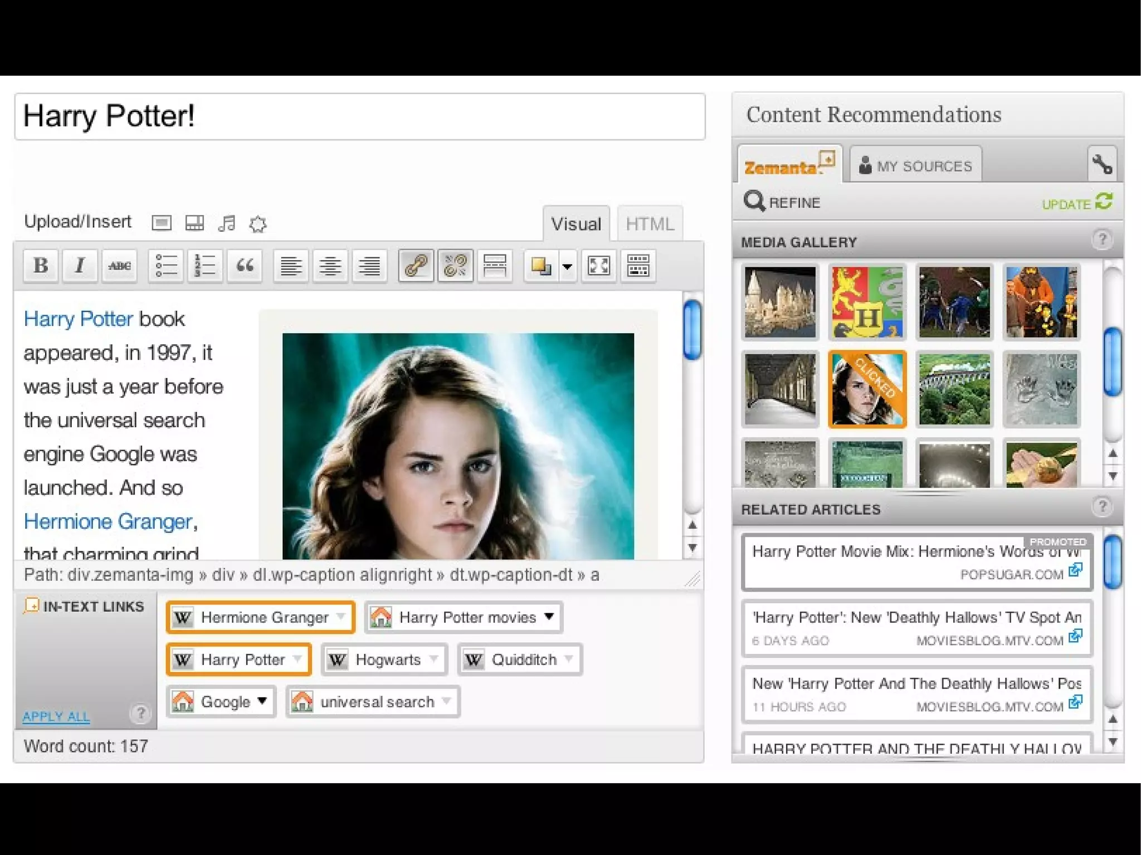The width and height of the screenshot is (1141, 855).
Task: Open the color picker dropdown arrow
Action: click(x=567, y=267)
